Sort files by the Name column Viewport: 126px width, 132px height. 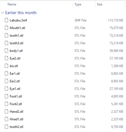coord(12,4)
